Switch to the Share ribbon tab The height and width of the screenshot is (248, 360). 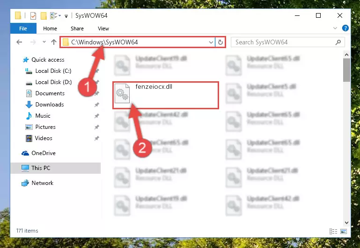pos(77,28)
